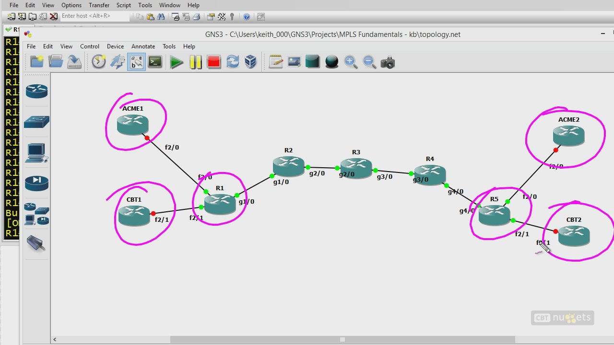
Task: Select the R3 router node
Action: point(356,169)
